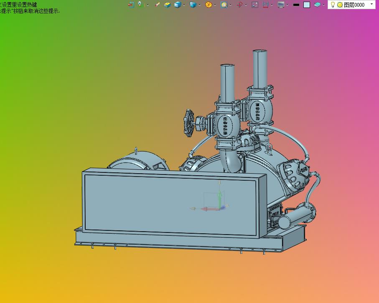Open the dropdown beside the axes icon

click(x=148, y=5)
